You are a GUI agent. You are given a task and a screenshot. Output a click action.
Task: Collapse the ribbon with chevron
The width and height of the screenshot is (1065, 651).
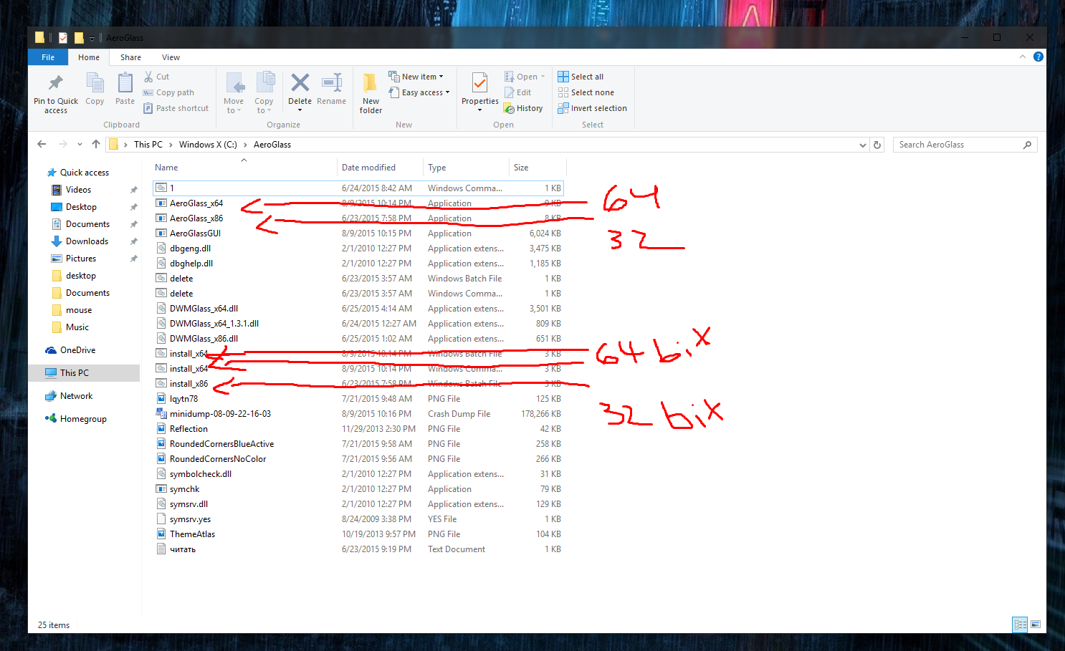pos(1023,57)
